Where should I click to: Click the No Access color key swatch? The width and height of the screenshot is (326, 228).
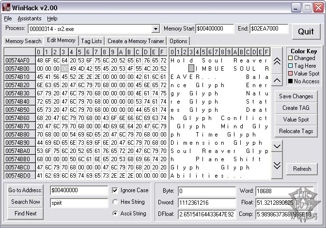(x=291, y=81)
